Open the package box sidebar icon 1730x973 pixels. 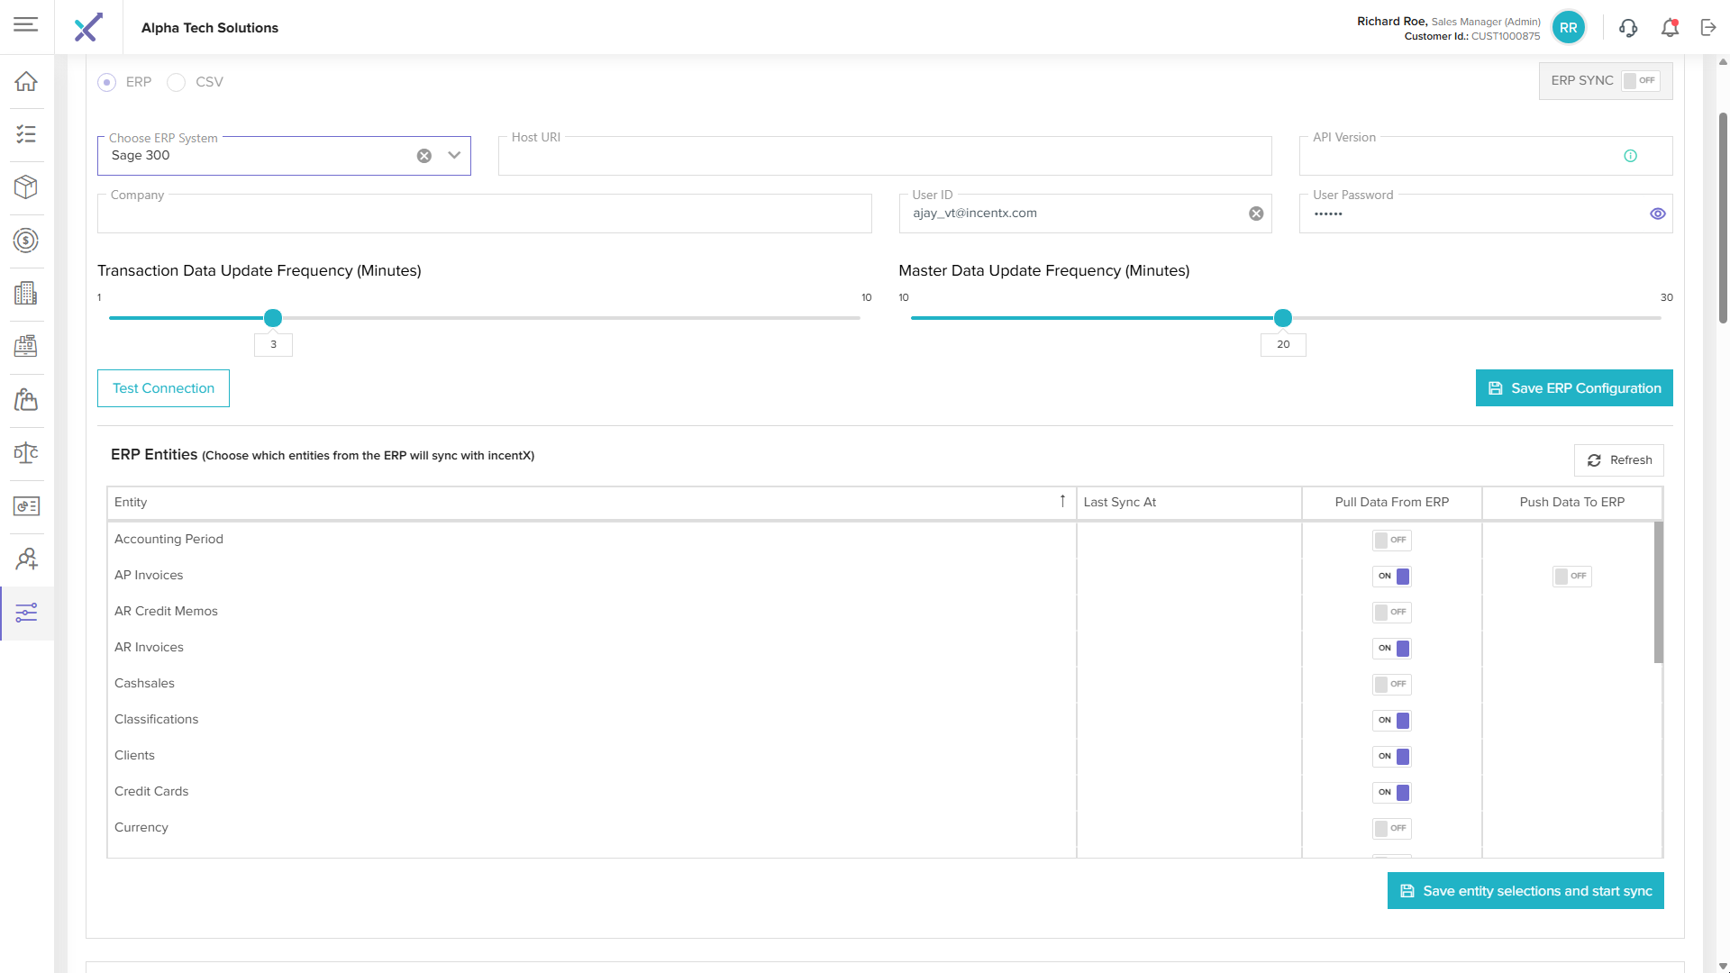click(26, 186)
